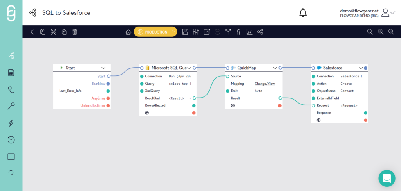Click the AnyError red connector dot
This screenshot has width=401, height=191.
[108, 98]
